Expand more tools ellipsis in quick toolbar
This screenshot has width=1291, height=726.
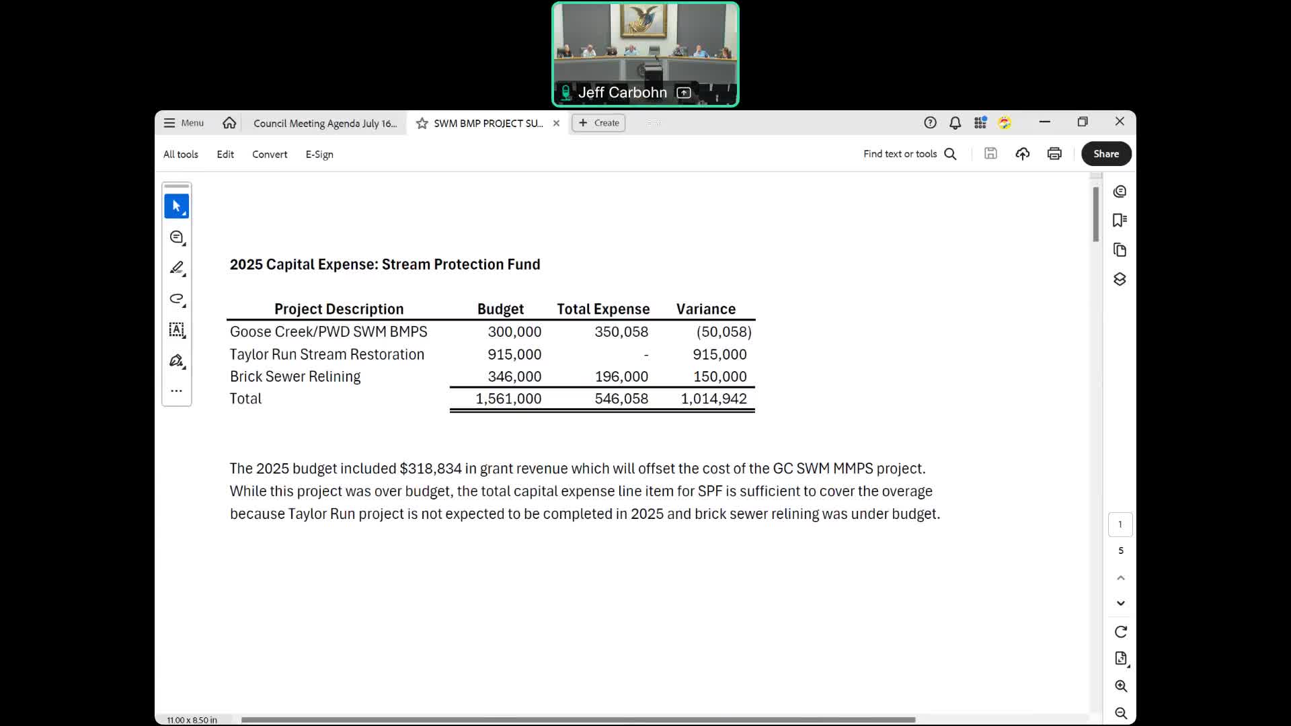coord(176,391)
